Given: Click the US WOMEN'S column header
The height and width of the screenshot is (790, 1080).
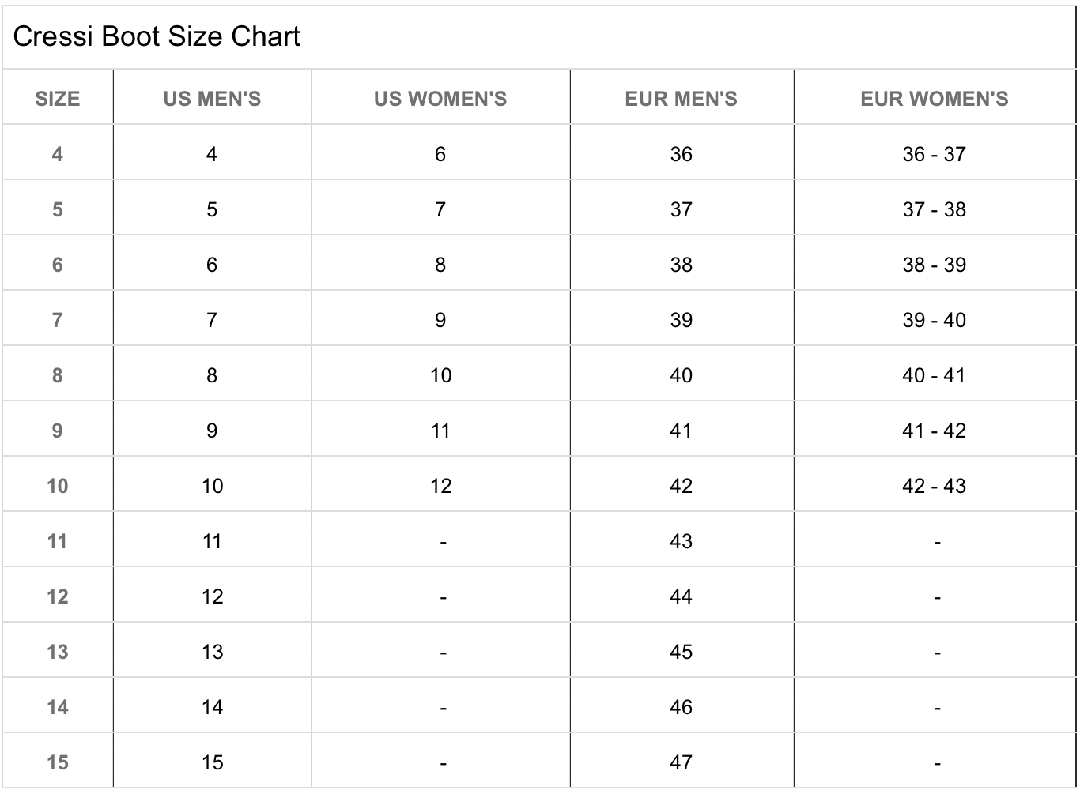Looking at the screenshot, I should coord(440,99).
